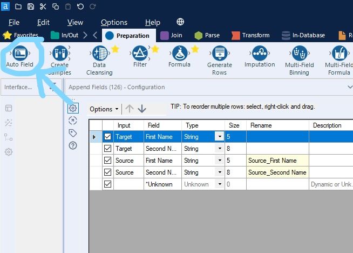Image resolution: width=353 pixels, height=253 pixels.
Task: Pick the Data Cleansing tool icon
Action: pyautogui.click(x=99, y=54)
